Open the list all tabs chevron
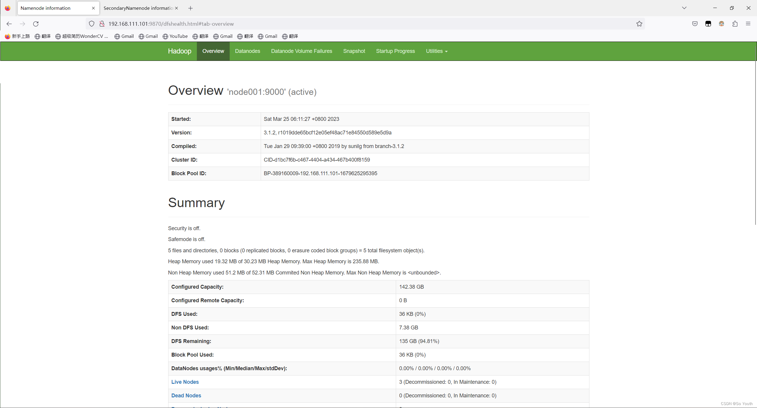The height and width of the screenshot is (408, 757). coord(684,8)
